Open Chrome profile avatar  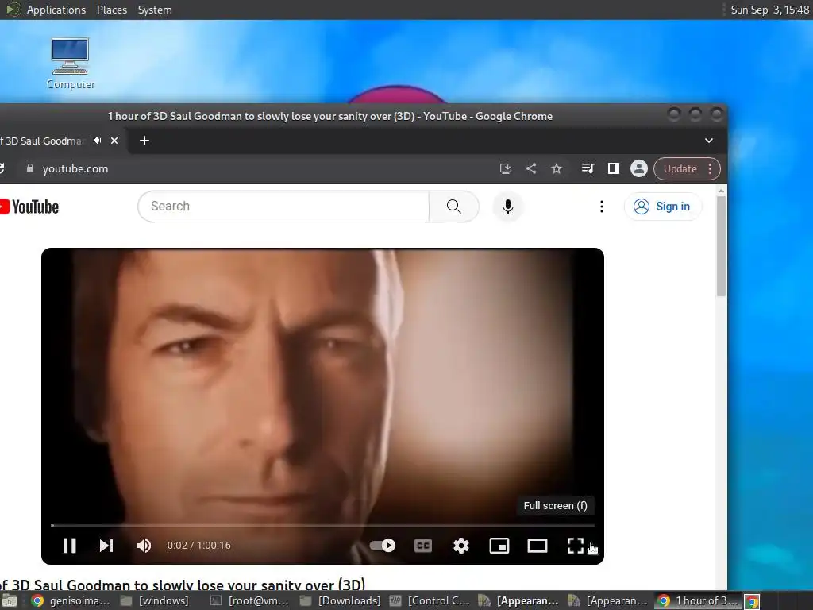639,168
